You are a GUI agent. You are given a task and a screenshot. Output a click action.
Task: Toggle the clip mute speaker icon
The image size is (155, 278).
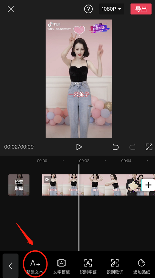click(47, 179)
